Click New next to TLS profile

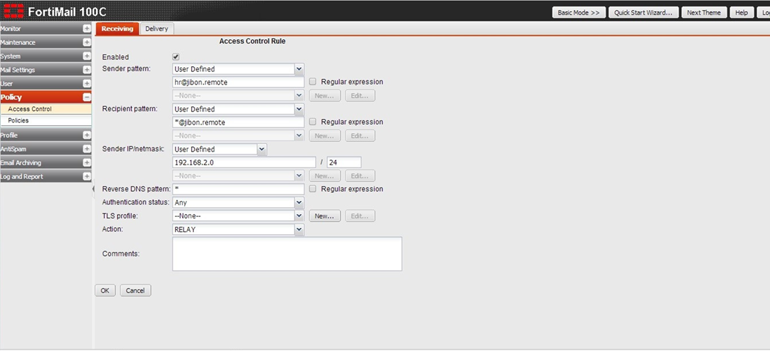pyautogui.click(x=324, y=216)
